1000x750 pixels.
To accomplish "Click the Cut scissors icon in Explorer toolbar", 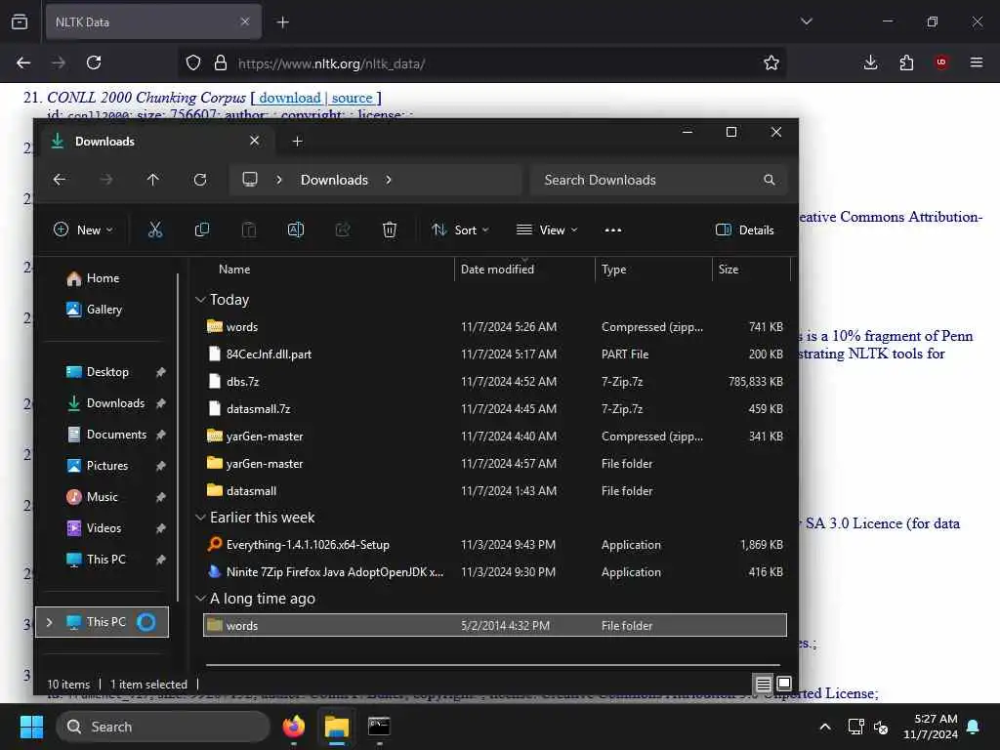I will pyautogui.click(x=155, y=229).
